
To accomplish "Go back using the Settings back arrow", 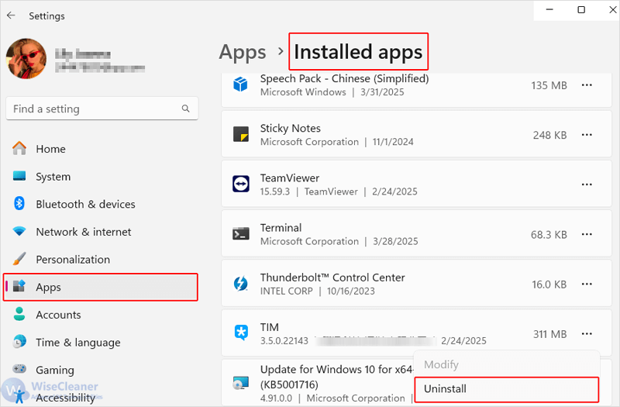I will (11, 16).
